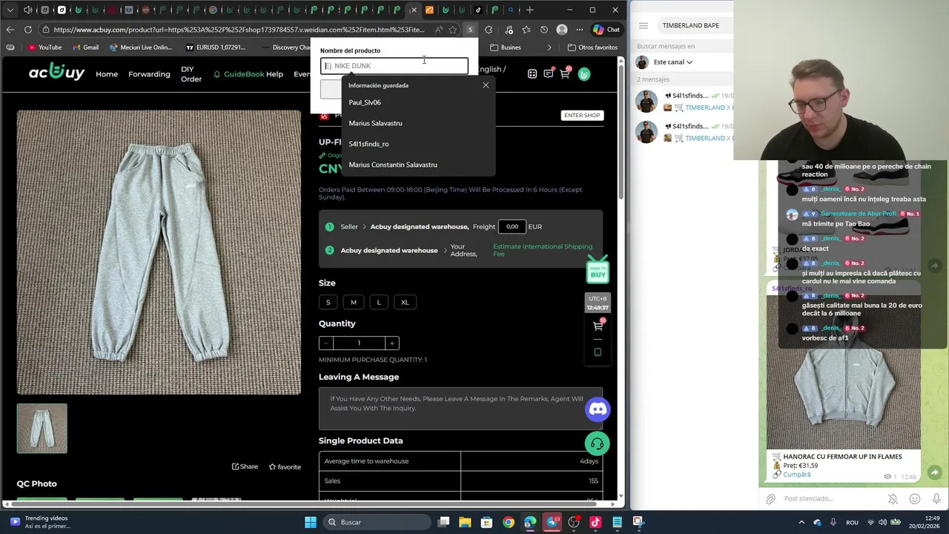Open the green user avatar in acbuy header

584,74
